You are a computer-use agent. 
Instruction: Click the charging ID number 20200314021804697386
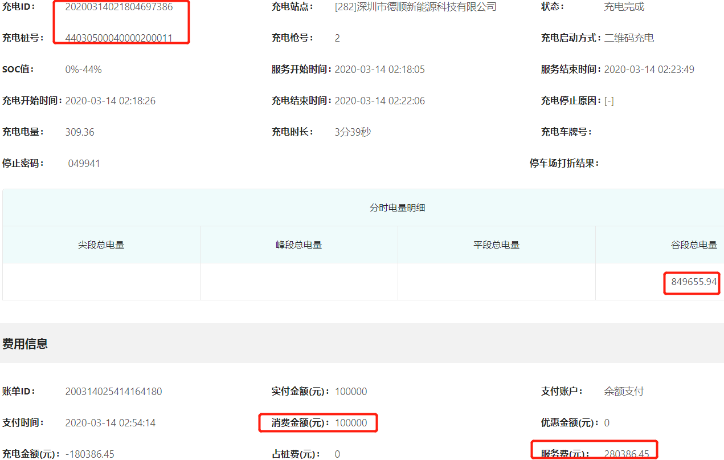pyautogui.click(x=119, y=7)
